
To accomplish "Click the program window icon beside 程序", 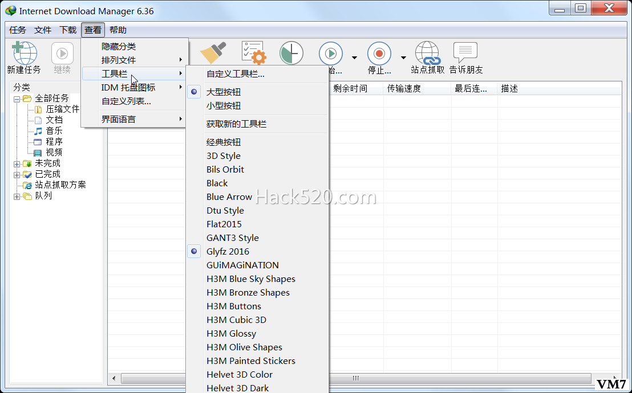I will [x=38, y=142].
